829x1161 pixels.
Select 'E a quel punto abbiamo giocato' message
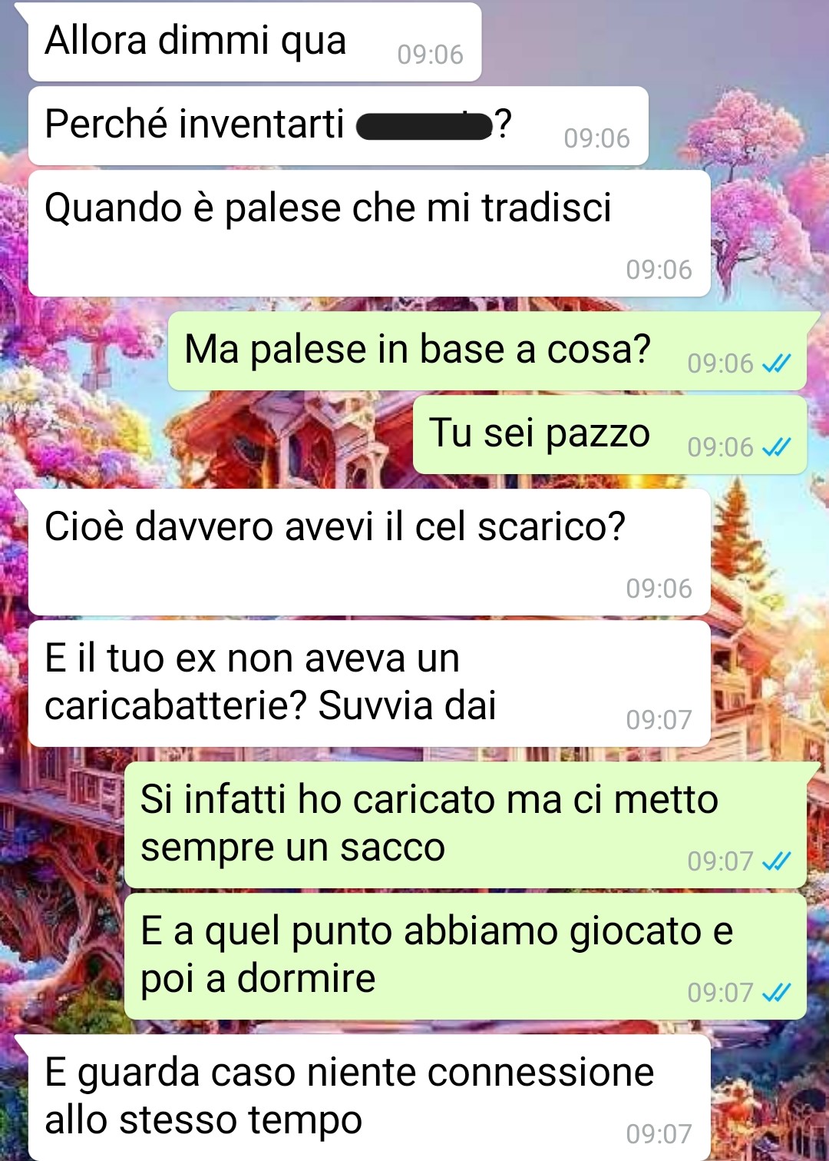click(x=465, y=956)
